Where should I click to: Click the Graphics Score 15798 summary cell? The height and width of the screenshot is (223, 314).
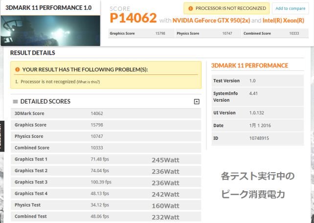click(141, 33)
